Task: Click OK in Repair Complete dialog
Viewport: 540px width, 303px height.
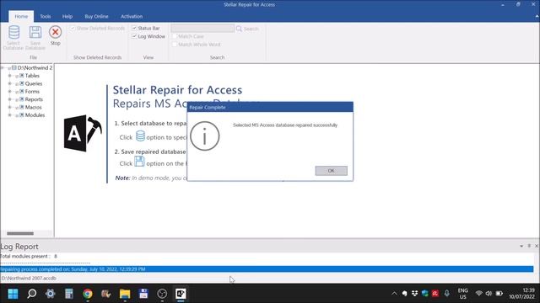Action: [x=331, y=171]
